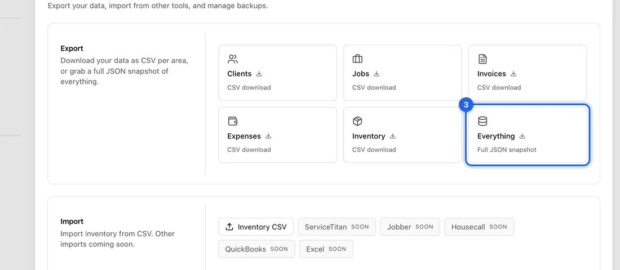Click the 'Clients' card title
This screenshot has height=270, width=620.
click(x=239, y=74)
